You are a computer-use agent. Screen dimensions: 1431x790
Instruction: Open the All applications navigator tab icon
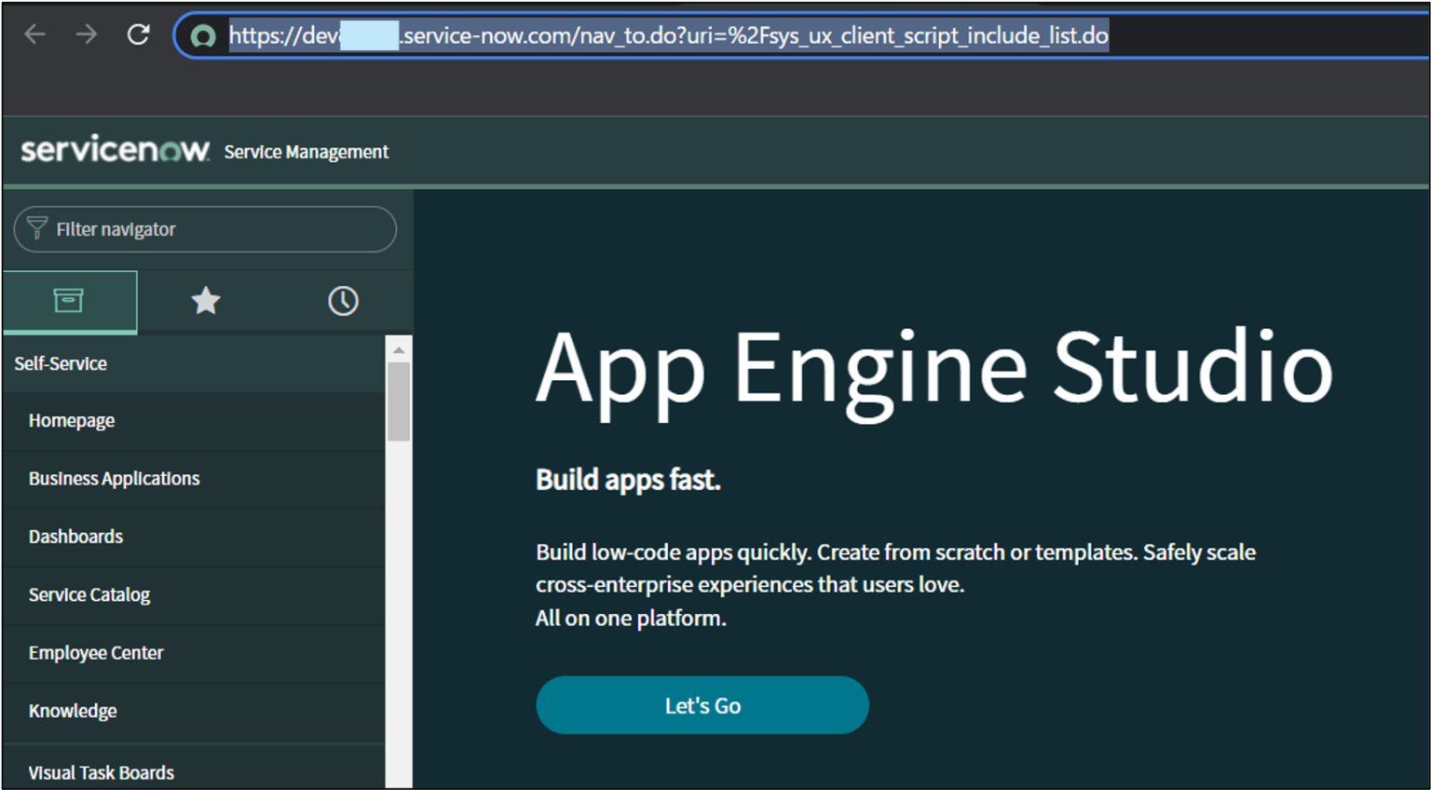tap(69, 301)
